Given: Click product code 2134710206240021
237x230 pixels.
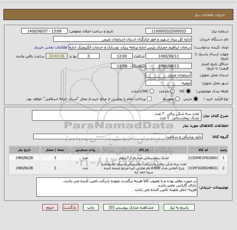Looking at the screenshot, I should pos(203,168).
